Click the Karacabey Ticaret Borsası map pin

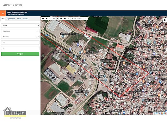tap(63, 37)
